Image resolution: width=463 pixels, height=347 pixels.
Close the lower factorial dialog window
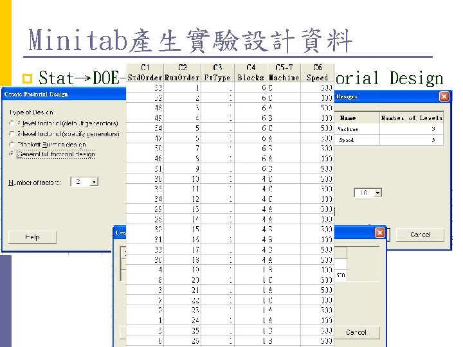pyautogui.click(x=380, y=233)
